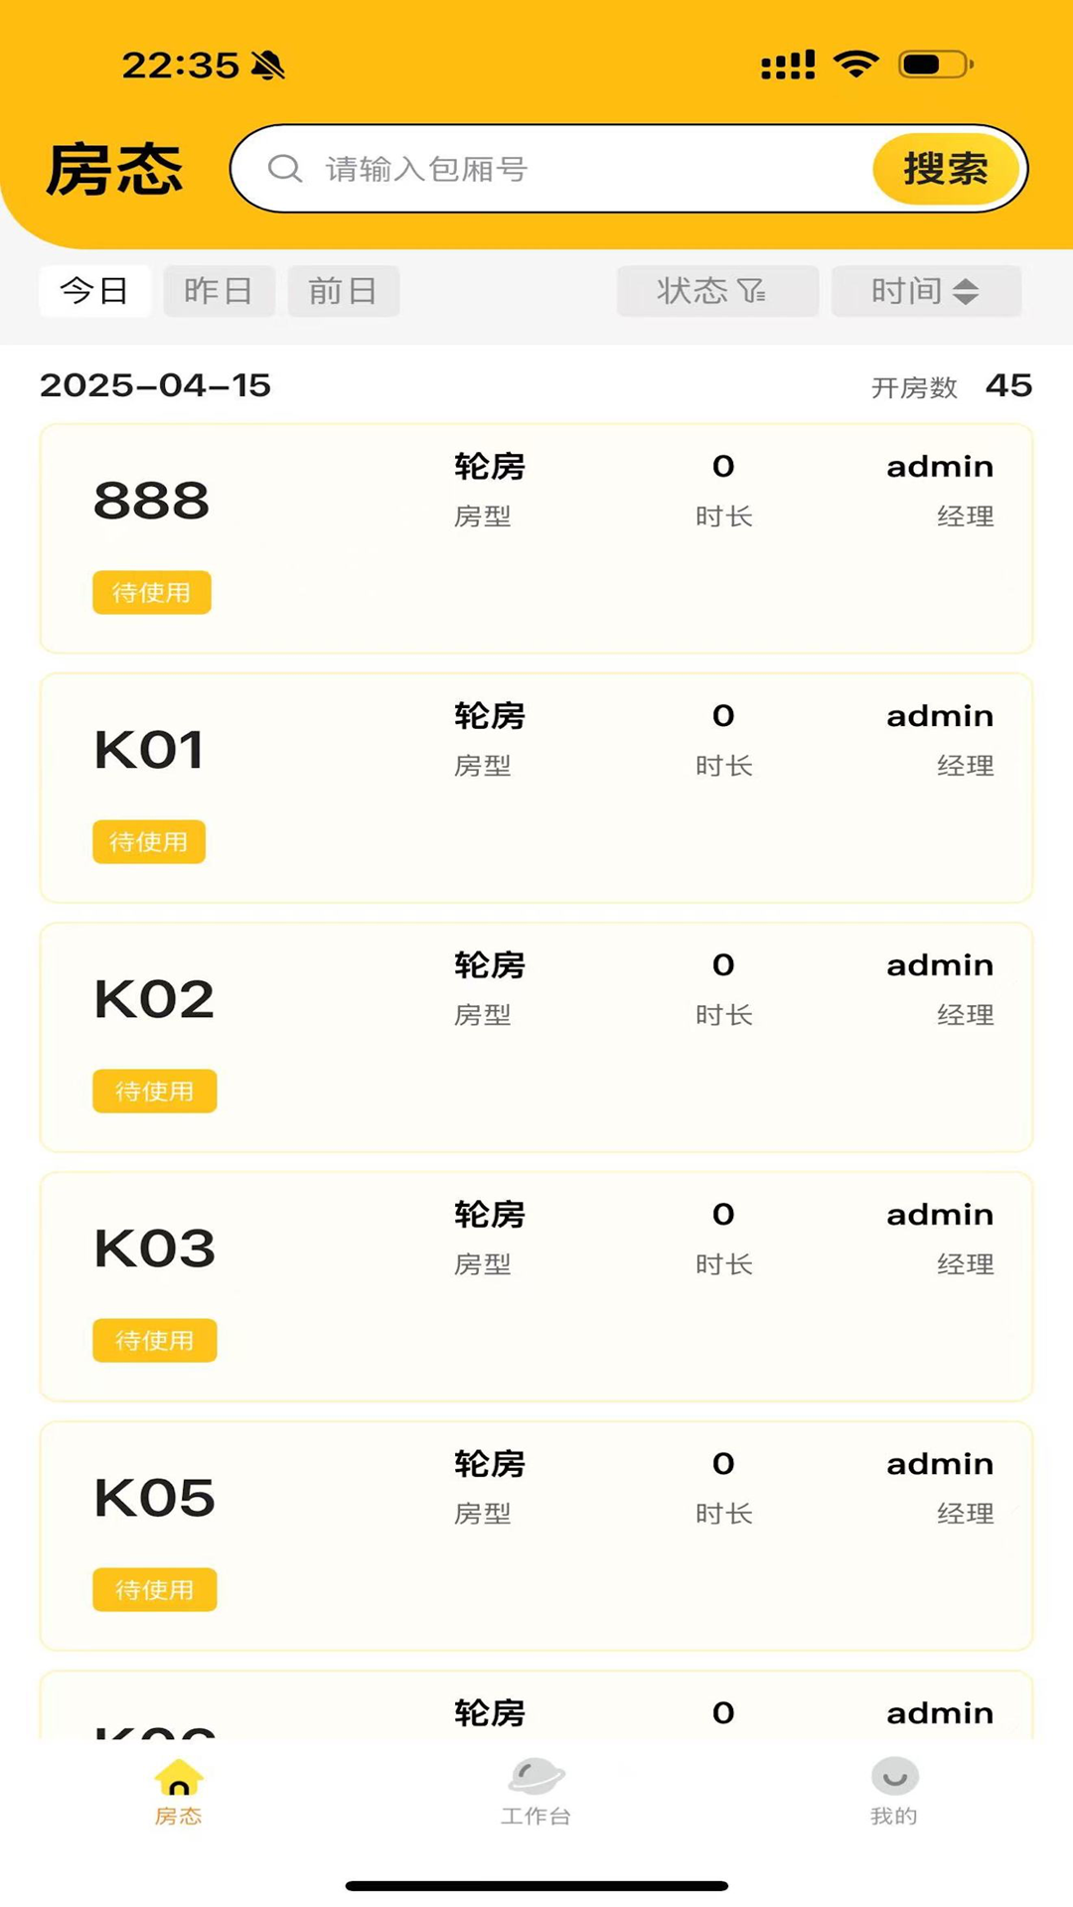Tap the battery status icon
This screenshot has height=1907, width=1073.
(x=934, y=65)
